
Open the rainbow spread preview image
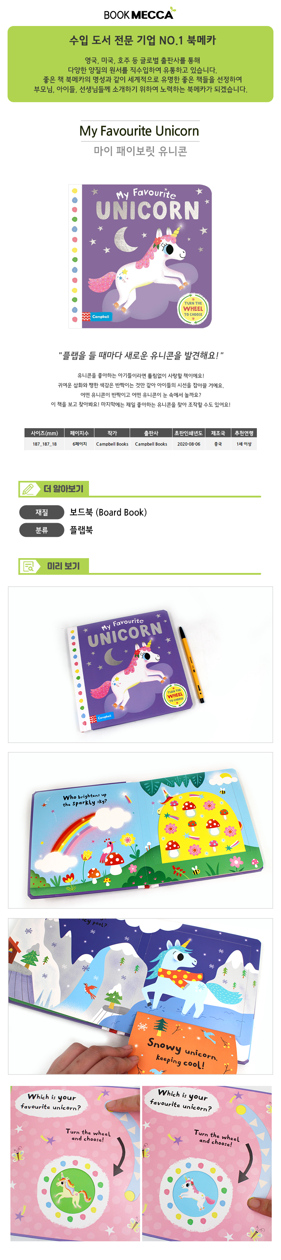pyautogui.click(x=140, y=830)
